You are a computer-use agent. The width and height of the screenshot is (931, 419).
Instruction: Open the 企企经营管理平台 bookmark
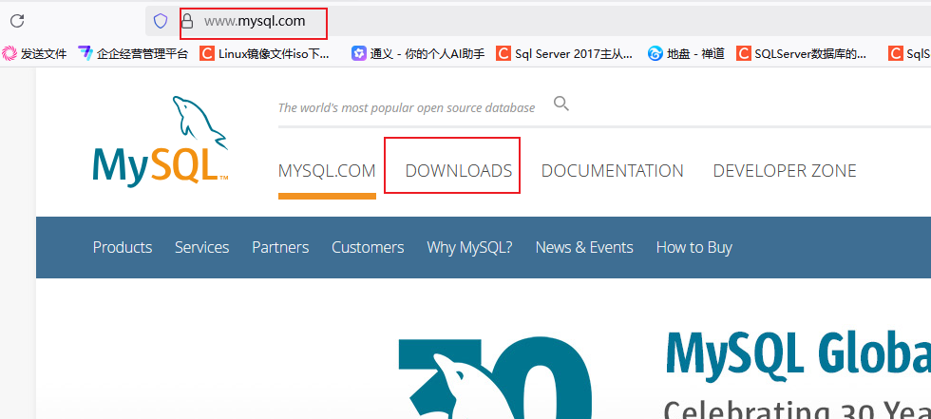(133, 54)
